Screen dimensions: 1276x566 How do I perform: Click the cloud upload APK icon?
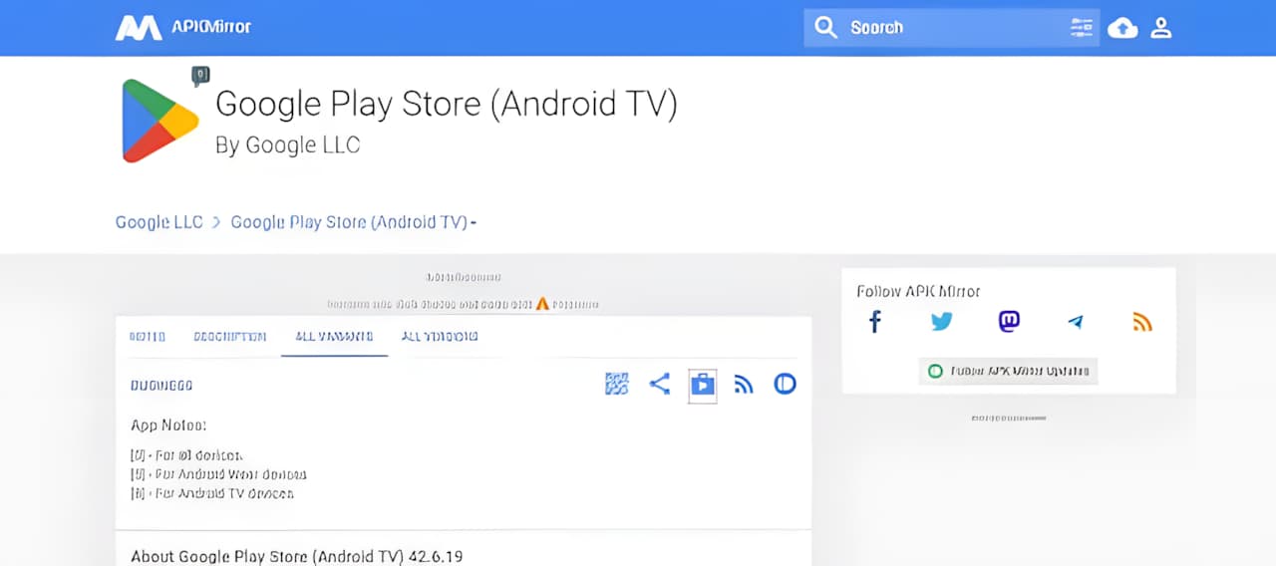(x=1123, y=28)
